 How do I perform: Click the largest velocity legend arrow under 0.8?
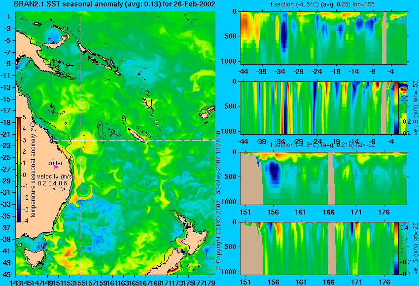pos(63,189)
